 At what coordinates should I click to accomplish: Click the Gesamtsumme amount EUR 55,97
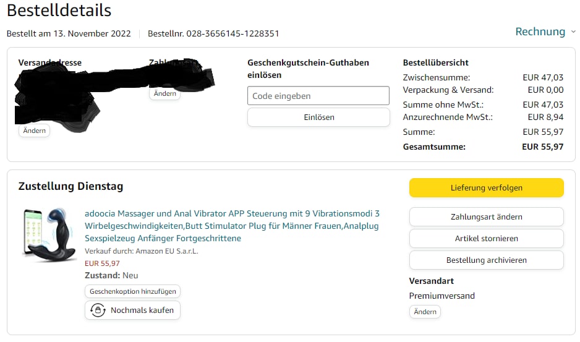click(542, 147)
